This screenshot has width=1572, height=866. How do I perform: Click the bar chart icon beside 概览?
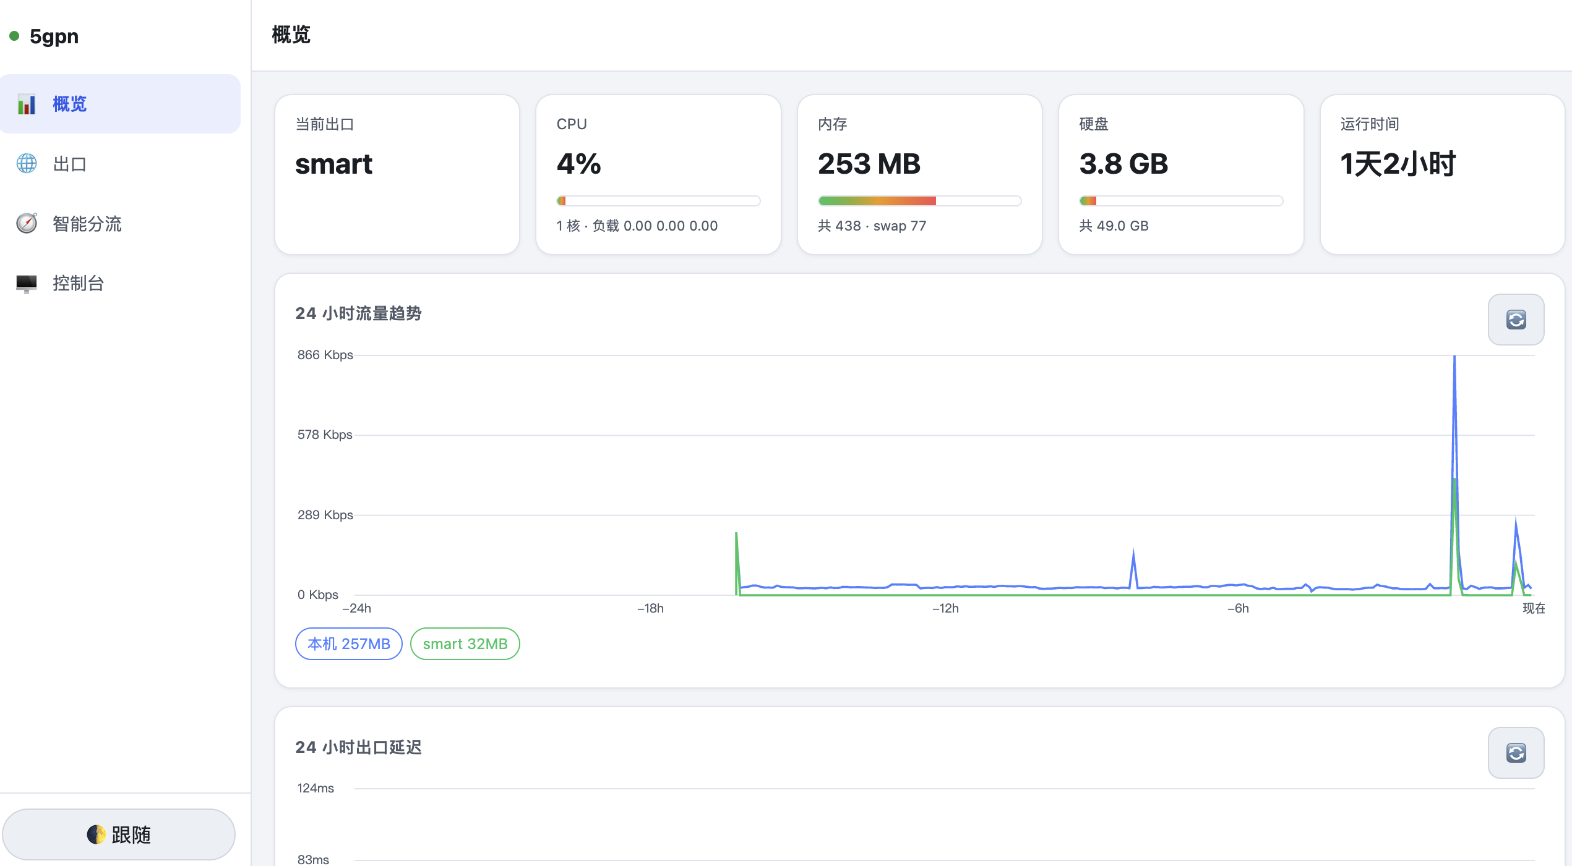pos(26,104)
